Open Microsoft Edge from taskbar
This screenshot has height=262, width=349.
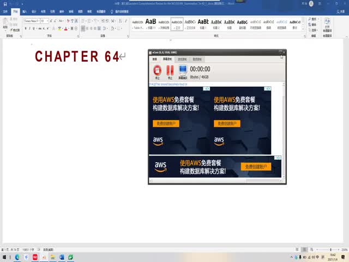tap(17, 257)
